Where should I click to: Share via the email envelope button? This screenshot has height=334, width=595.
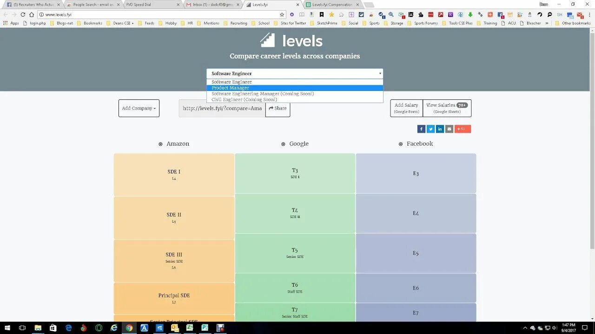click(x=449, y=129)
